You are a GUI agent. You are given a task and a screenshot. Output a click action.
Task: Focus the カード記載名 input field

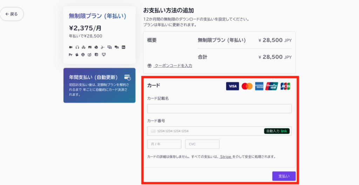pos(219,109)
